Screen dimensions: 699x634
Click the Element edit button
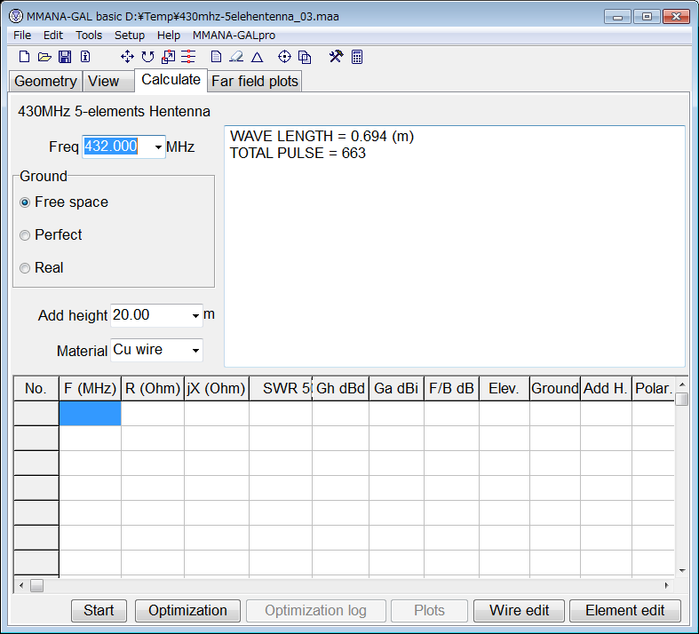(625, 610)
